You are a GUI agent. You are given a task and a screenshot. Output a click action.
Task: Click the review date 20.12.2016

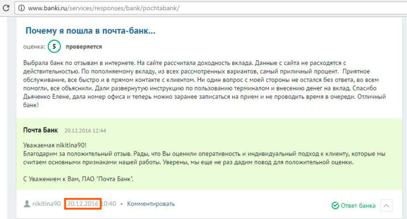pyautogui.click(x=83, y=204)
